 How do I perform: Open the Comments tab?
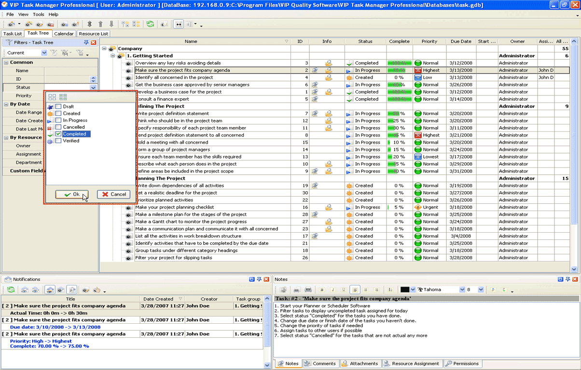[320, 364]
